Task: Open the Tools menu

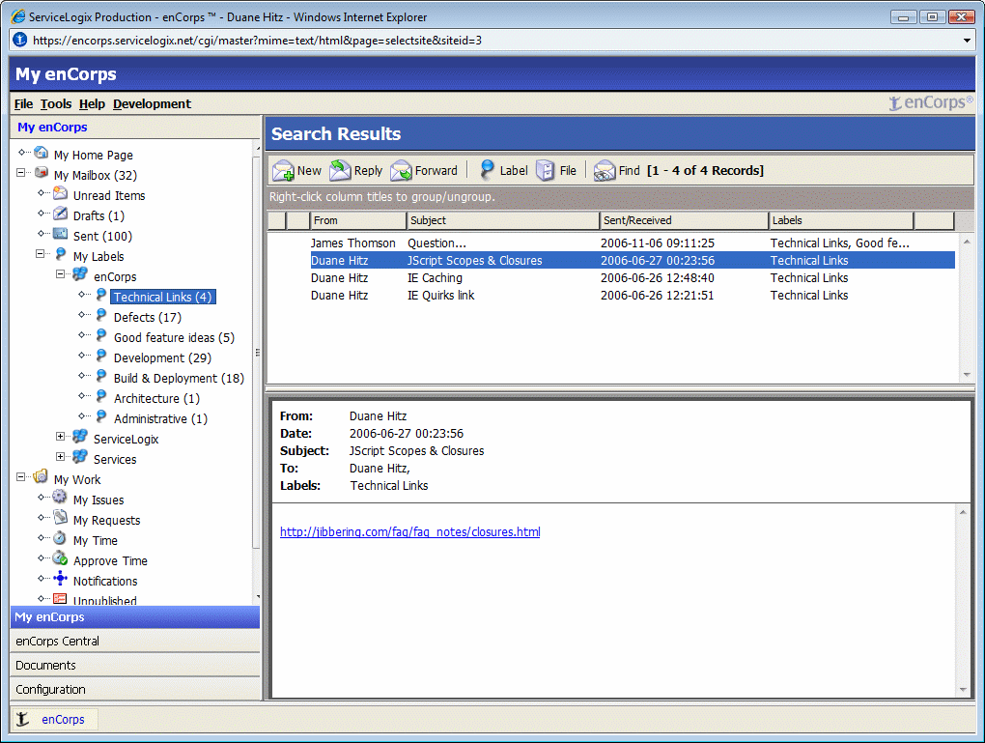Action: (x=56, y=103)
